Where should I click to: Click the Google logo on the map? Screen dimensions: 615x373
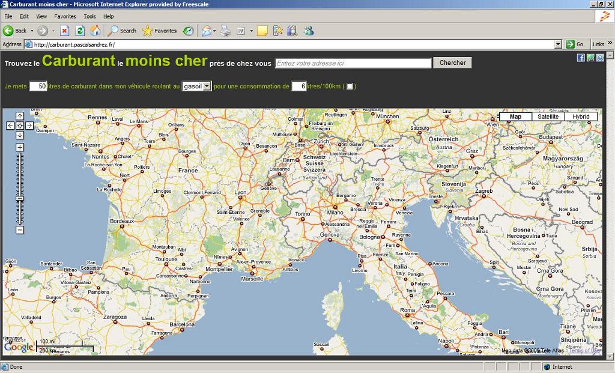coord(19,347)
